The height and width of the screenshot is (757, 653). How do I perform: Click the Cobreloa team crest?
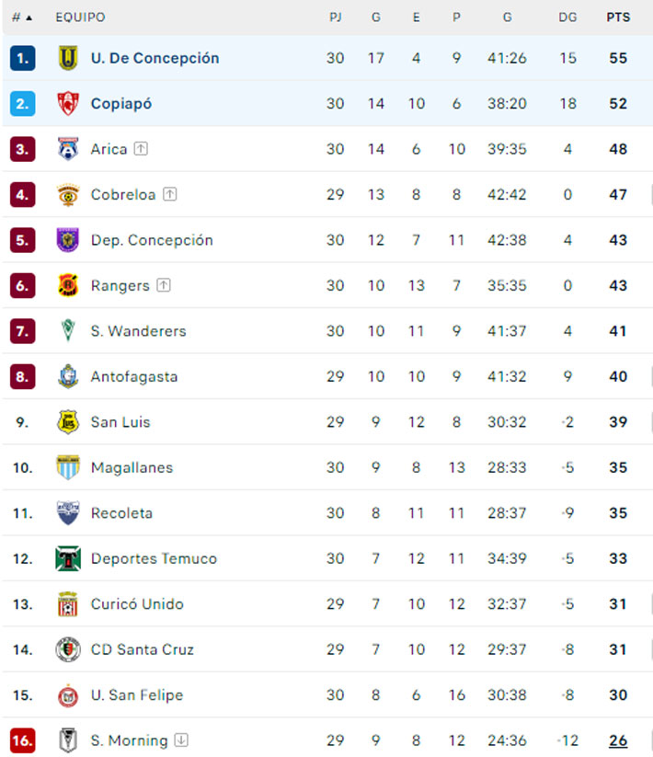(68, 194)
